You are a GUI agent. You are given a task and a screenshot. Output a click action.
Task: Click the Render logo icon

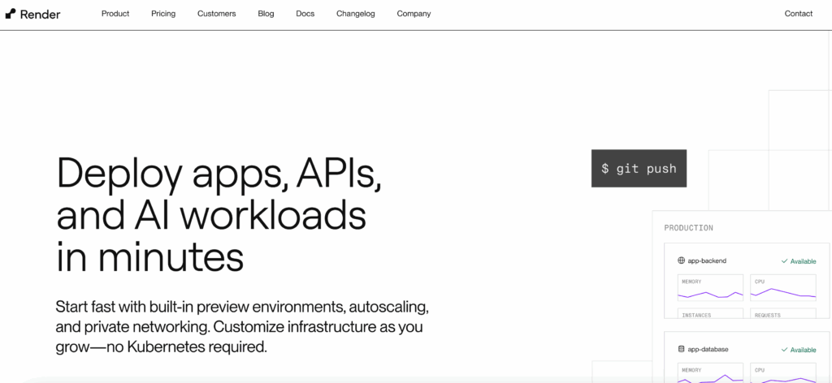[x=11, y=14]
